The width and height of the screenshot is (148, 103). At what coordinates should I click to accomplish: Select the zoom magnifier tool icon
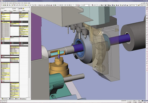click(16, 5)
